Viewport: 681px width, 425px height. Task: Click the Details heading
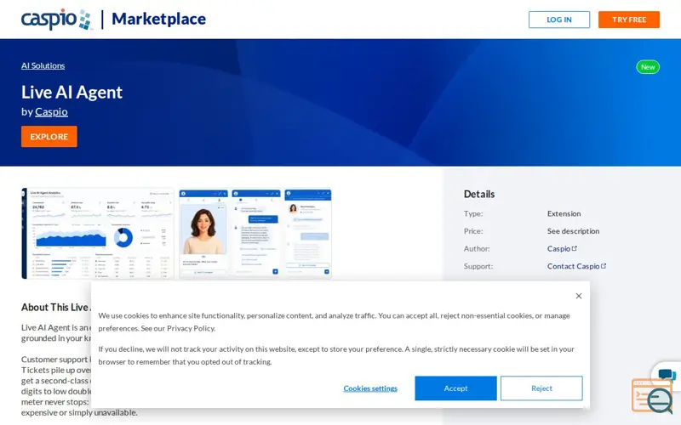479,195
